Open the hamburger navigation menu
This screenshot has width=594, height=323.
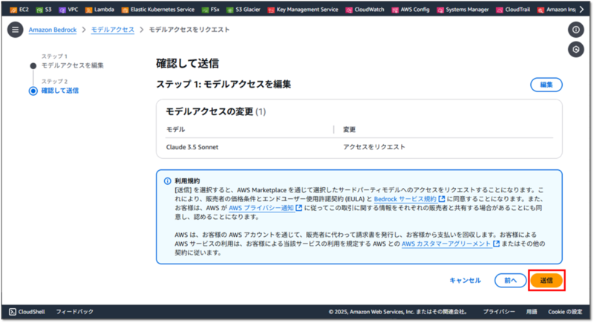[15, 30]
